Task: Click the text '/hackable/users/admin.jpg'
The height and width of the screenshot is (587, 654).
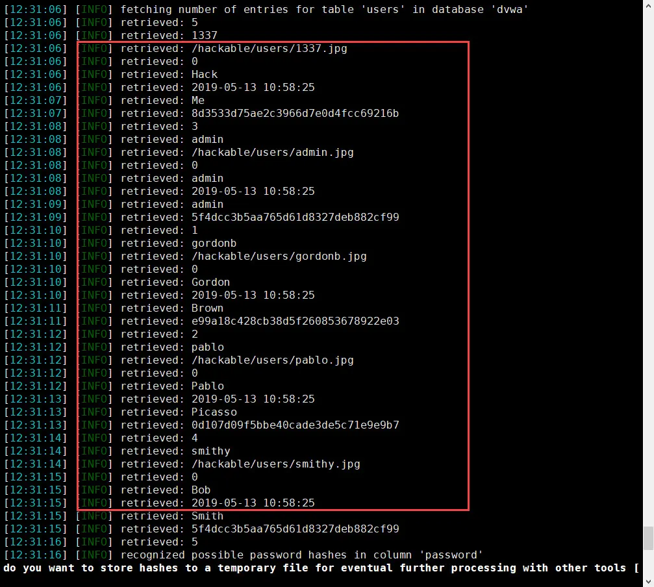Action: [x=272, y=152]
